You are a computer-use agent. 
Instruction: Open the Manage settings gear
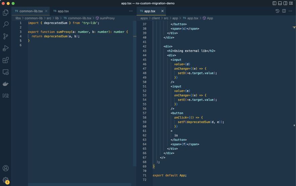6,180
